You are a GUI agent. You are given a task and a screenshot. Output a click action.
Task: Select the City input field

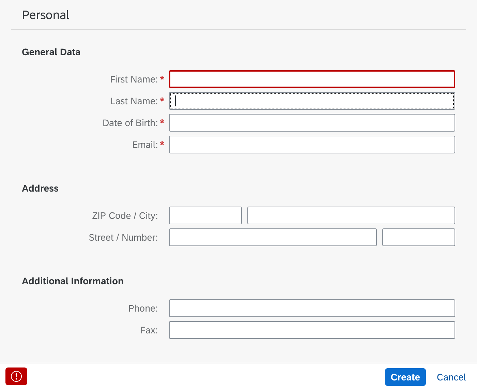pyautogui.click(x=351, y=215)
